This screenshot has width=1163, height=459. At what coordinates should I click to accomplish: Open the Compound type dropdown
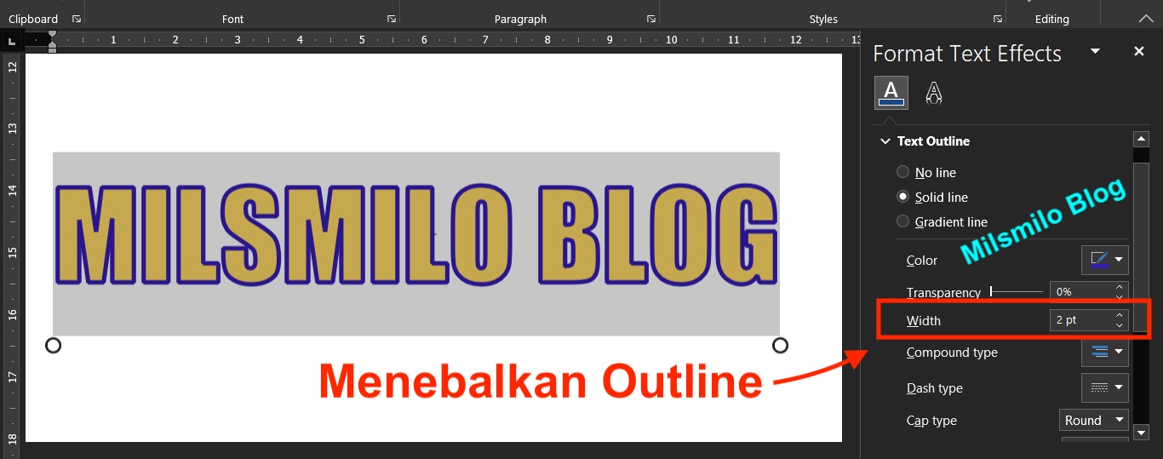(1105, 352)
